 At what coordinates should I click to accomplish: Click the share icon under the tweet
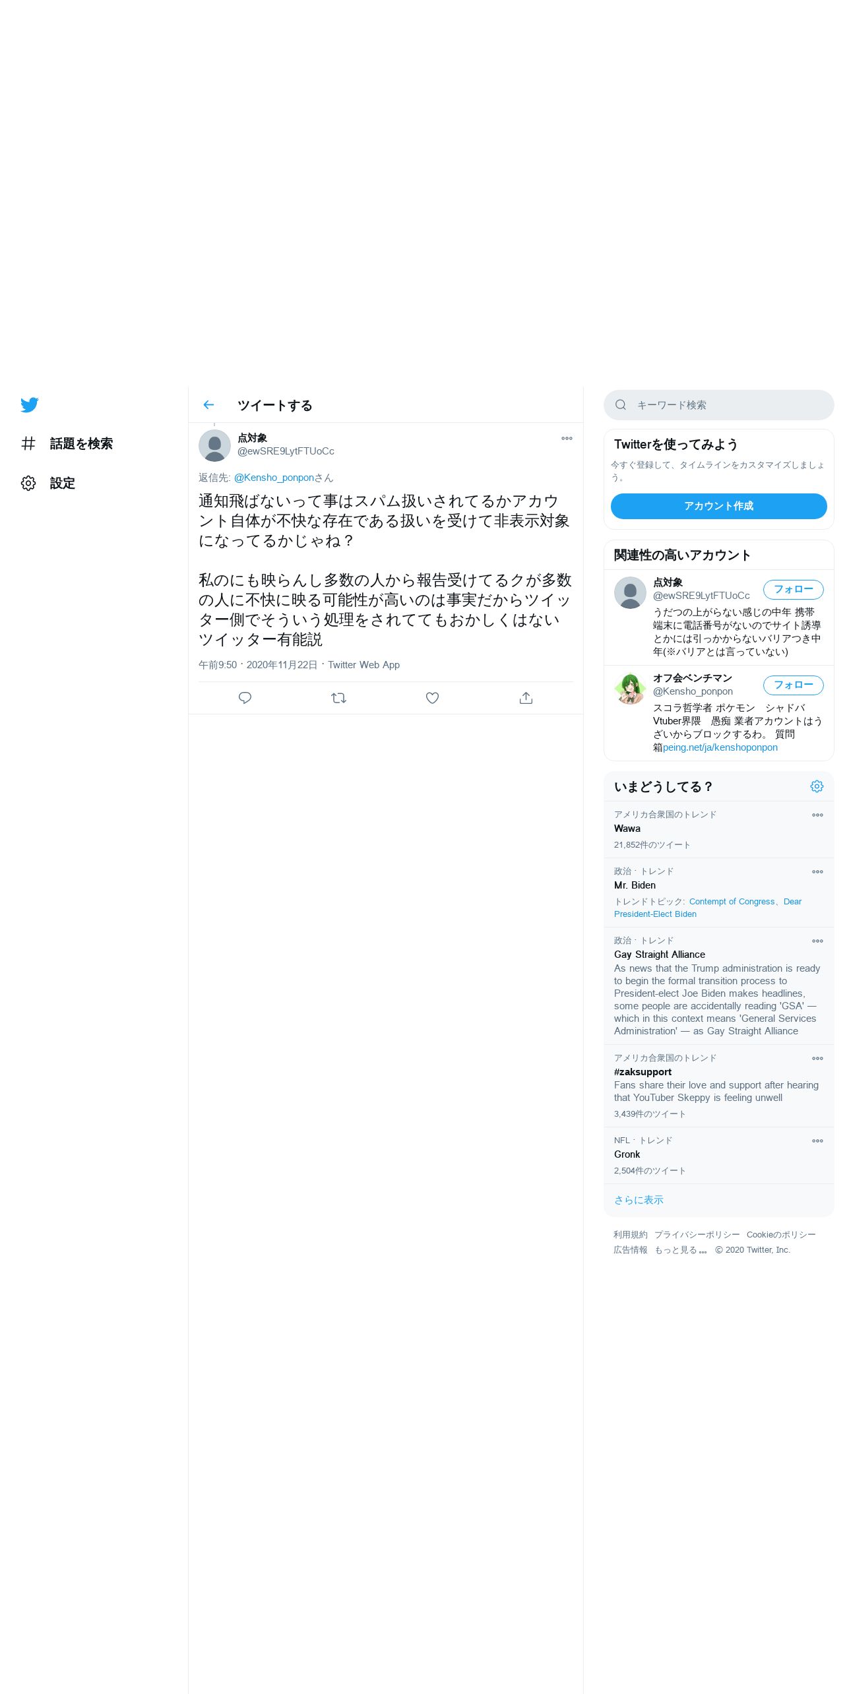click(526, 698)
